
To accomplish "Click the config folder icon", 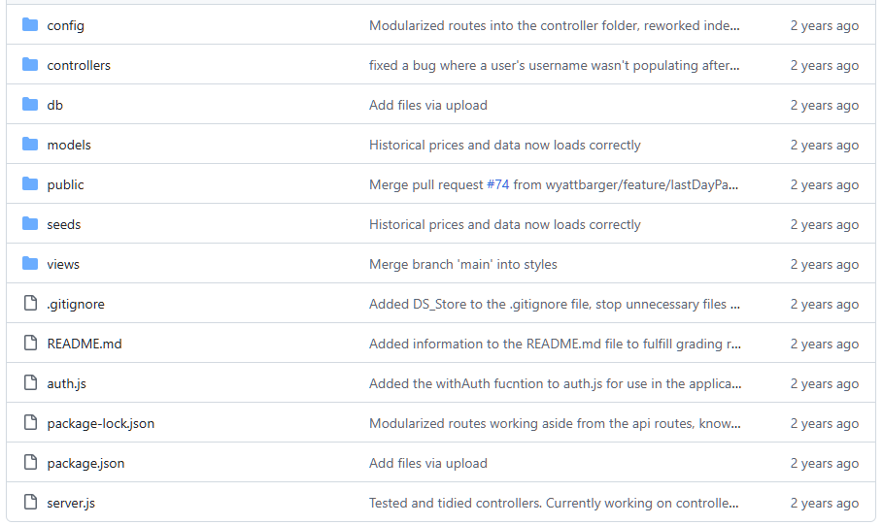I will tap(30, 25).
